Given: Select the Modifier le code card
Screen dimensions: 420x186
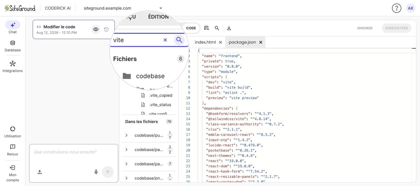Looking at the screenshot, I should 74,29.
